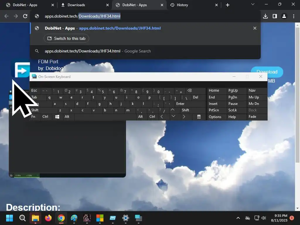Open Settings gear in taskbar
Screen dimensions: 300x225
[x=125, y=218]
